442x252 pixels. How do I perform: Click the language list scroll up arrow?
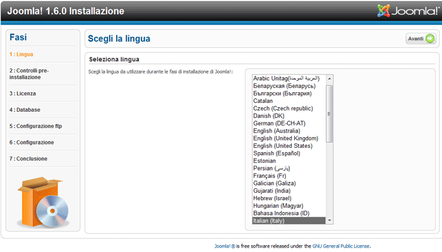coord(329,78)
